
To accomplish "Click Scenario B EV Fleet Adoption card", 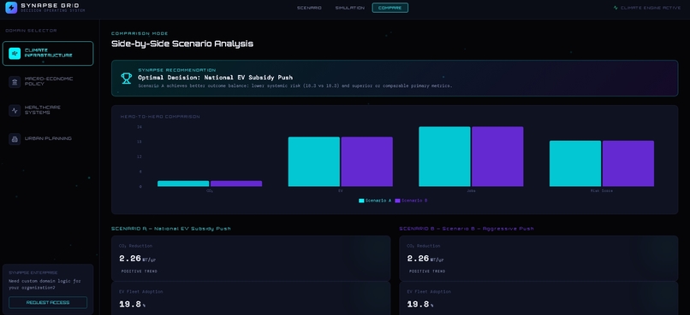I will (538, 298).
